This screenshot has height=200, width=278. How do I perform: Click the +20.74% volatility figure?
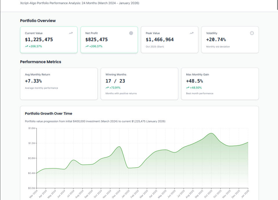[x=216, y=40]
